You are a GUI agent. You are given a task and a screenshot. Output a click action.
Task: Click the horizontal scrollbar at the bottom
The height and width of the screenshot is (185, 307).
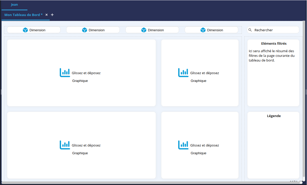[x=150, y=183]
